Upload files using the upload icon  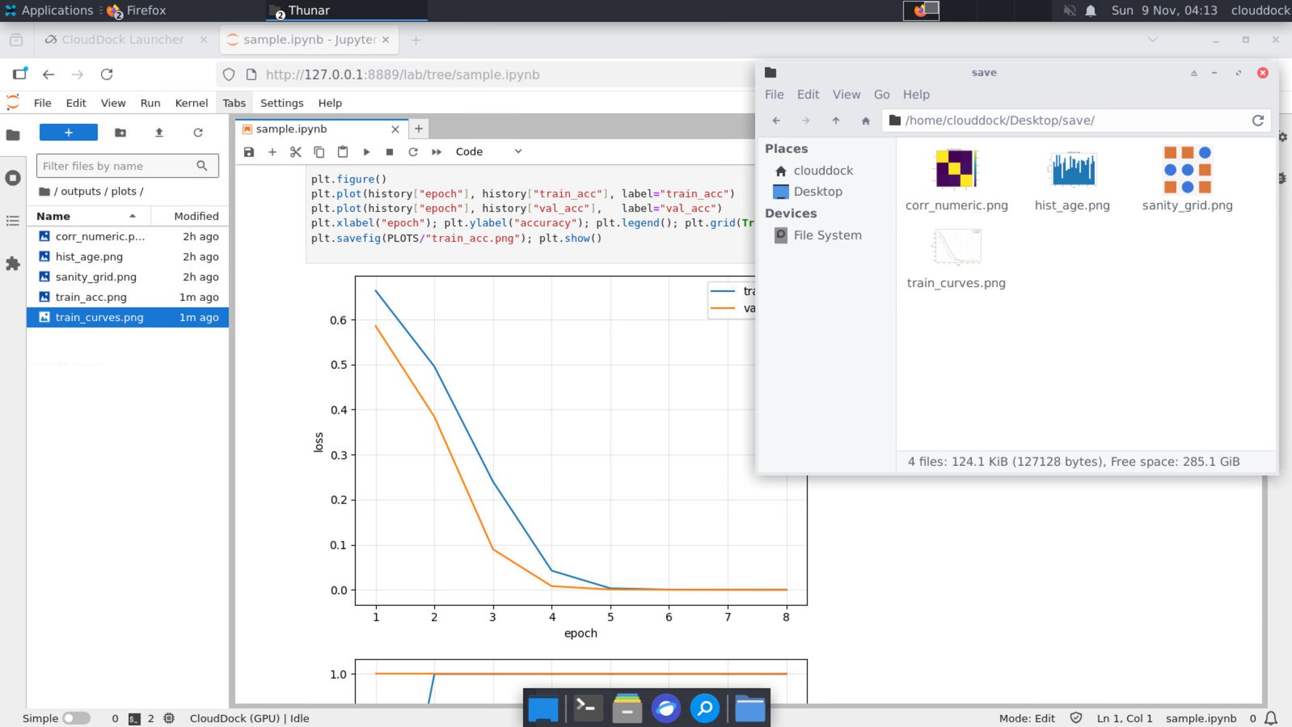click(159, 132)
